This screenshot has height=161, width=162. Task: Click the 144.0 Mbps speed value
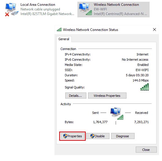click(x=141, y=80)
